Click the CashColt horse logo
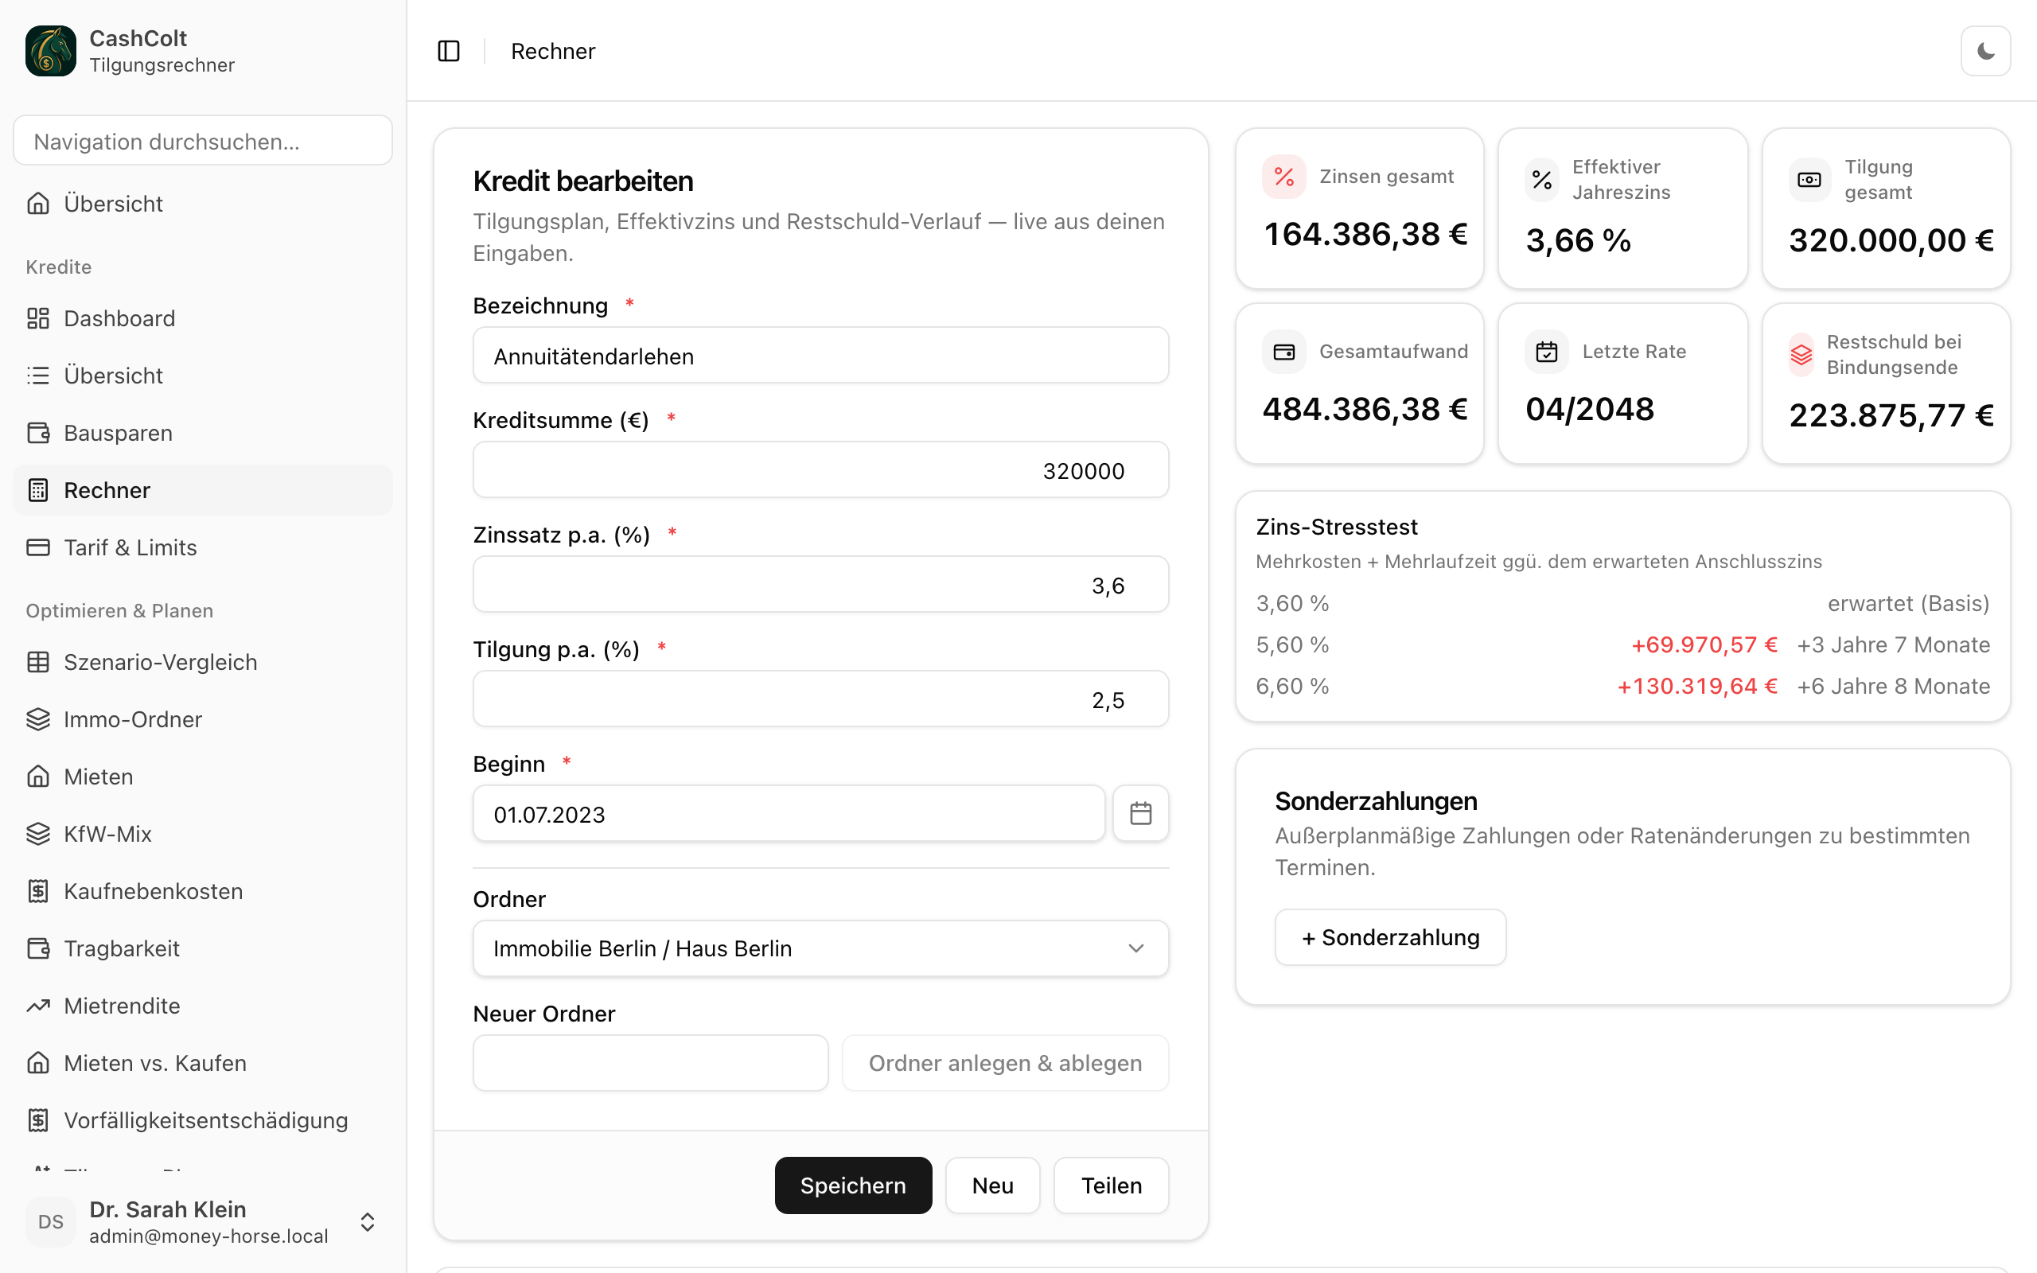 pos(50,50)
